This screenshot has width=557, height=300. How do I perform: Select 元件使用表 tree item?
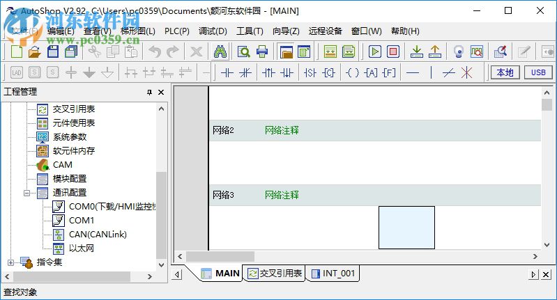(73, 123)
